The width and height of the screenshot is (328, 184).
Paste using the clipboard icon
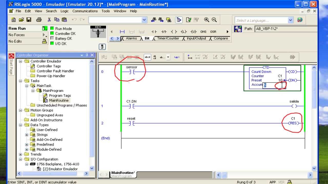point(64,20)
